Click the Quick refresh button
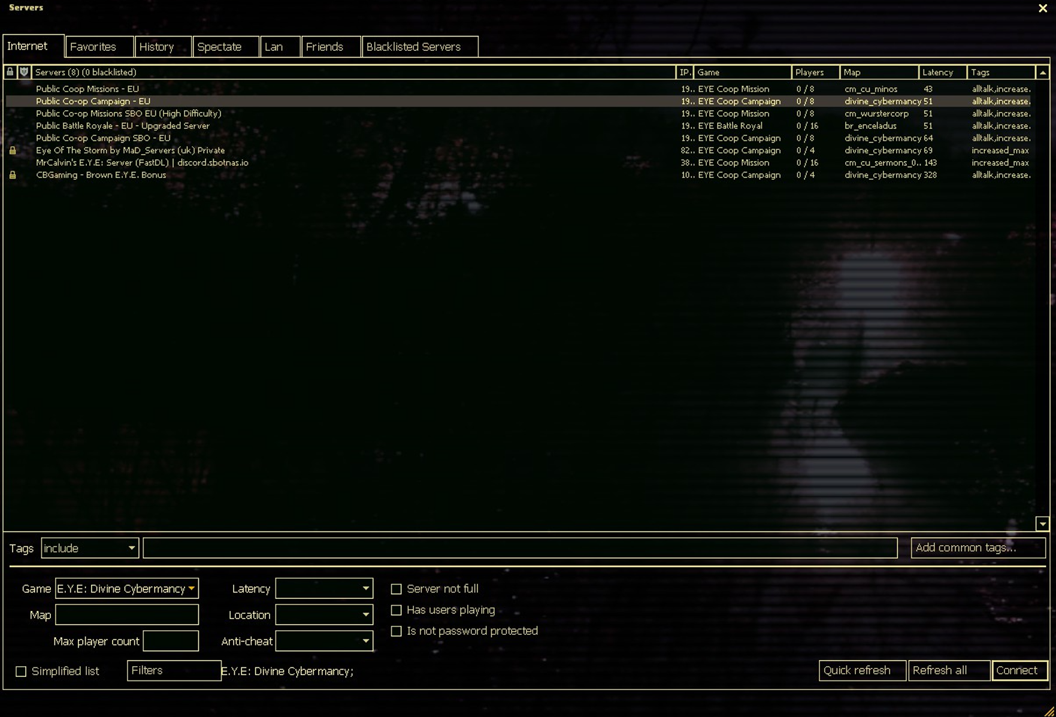1056x717 pixels. point(862,670)
